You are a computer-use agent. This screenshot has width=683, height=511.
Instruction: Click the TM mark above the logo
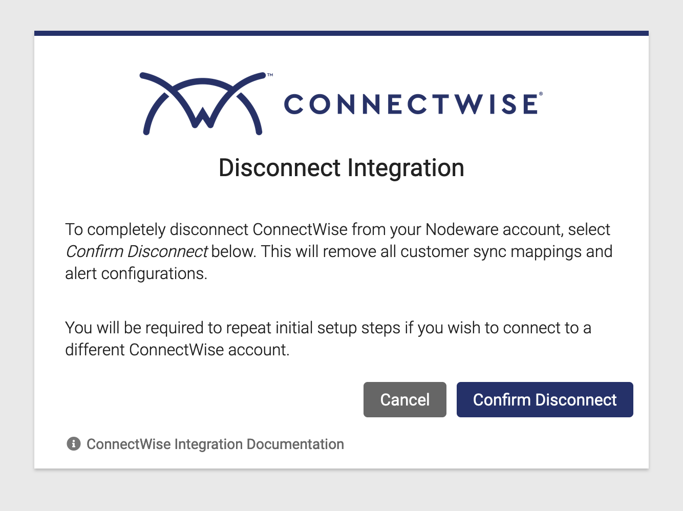(270, 75)
